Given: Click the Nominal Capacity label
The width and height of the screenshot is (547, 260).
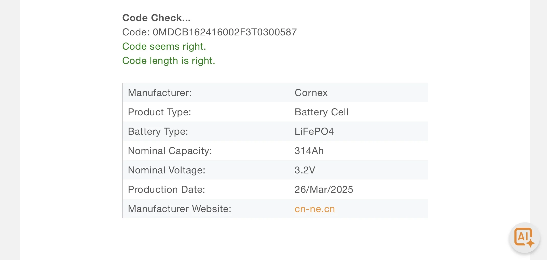Looking at the screenshot, I should [170, 151].
